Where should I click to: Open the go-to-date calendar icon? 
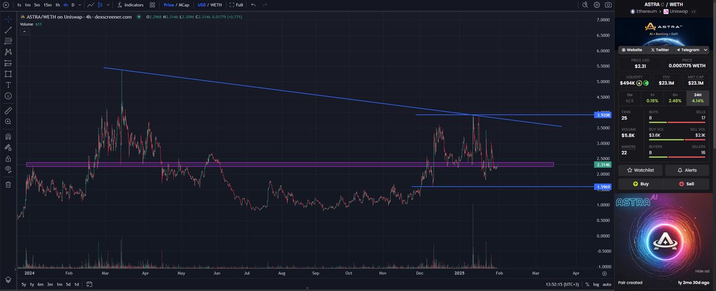[x=89, y=284]
